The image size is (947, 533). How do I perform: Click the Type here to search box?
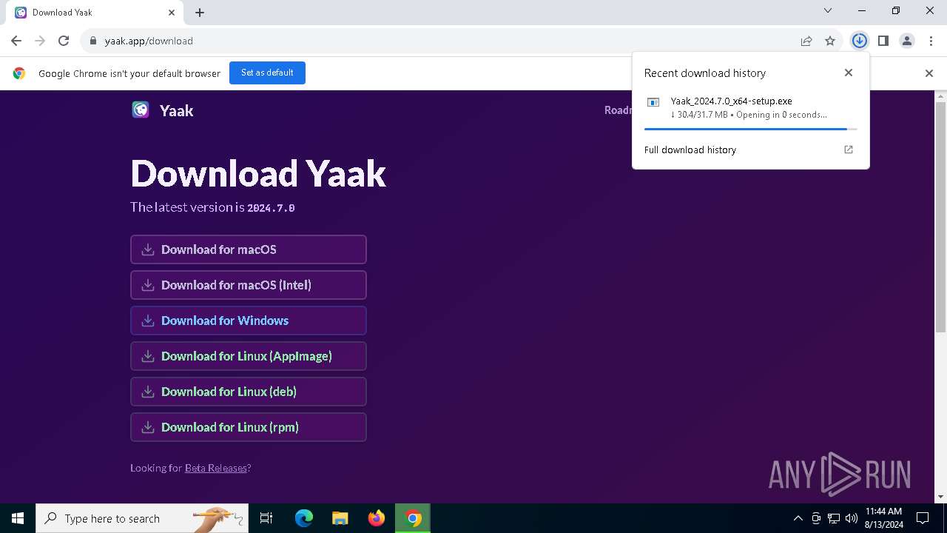[x=142, y=518]
